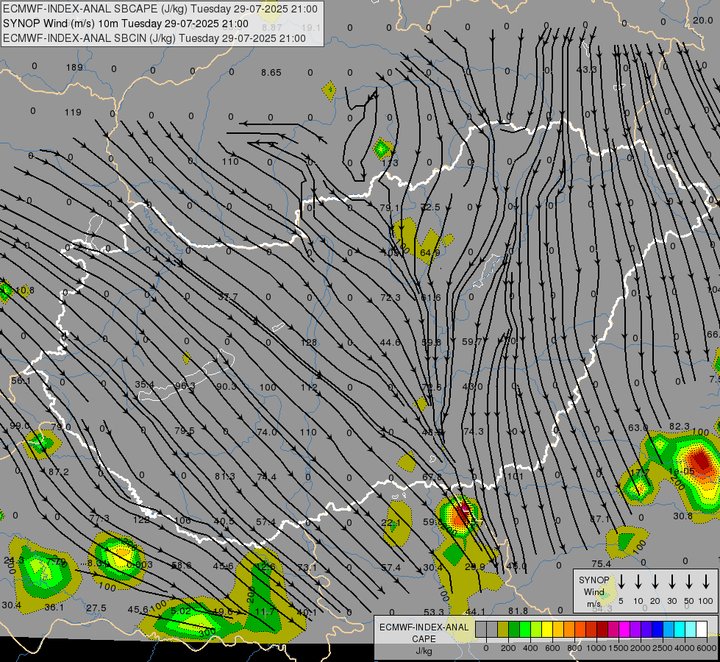The image size is (720, 662).
Task: Click the 63.0 value in the east
Action: 638,427
